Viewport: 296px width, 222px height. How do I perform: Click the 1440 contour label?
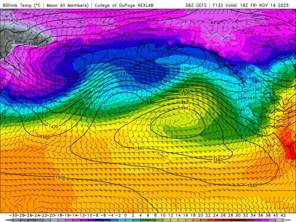(240, 110)
